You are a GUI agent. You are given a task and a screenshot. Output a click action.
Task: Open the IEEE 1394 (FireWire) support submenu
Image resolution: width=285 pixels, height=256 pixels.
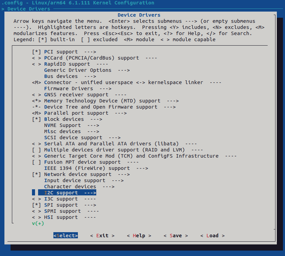click(96, 168)
